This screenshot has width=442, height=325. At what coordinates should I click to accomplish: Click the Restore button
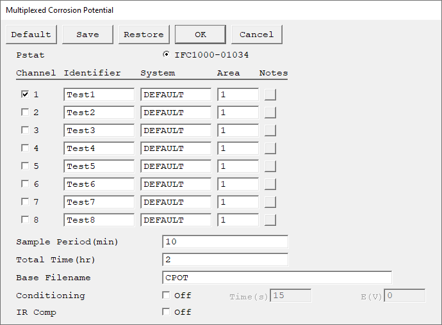coord(144,35)
